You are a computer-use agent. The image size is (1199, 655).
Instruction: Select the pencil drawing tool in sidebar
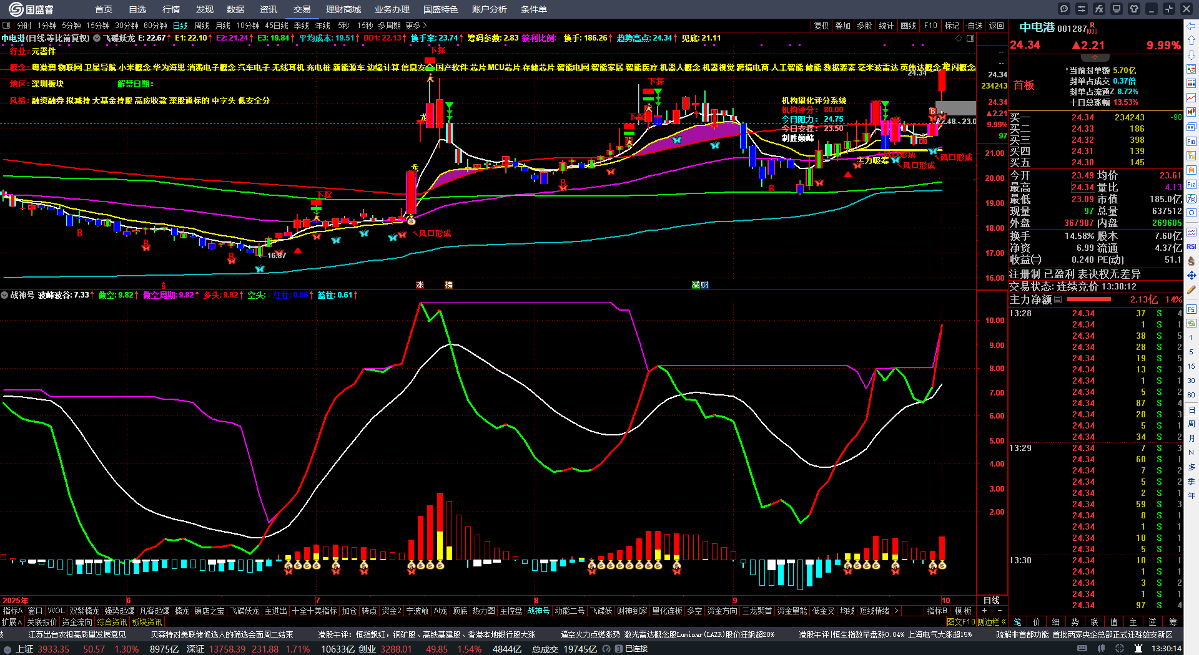[x=1192, y=290]
